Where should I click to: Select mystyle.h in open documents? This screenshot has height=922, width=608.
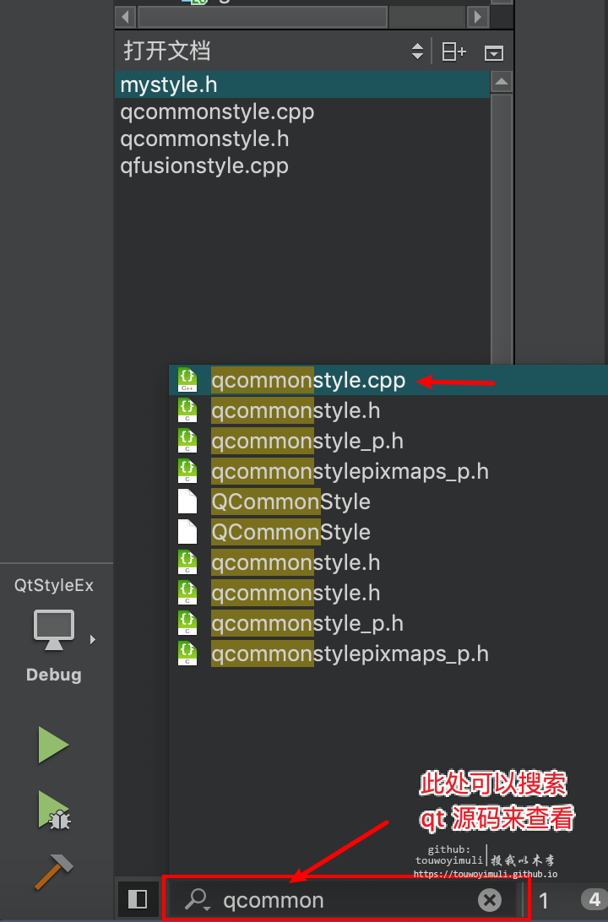click(302, 84)
